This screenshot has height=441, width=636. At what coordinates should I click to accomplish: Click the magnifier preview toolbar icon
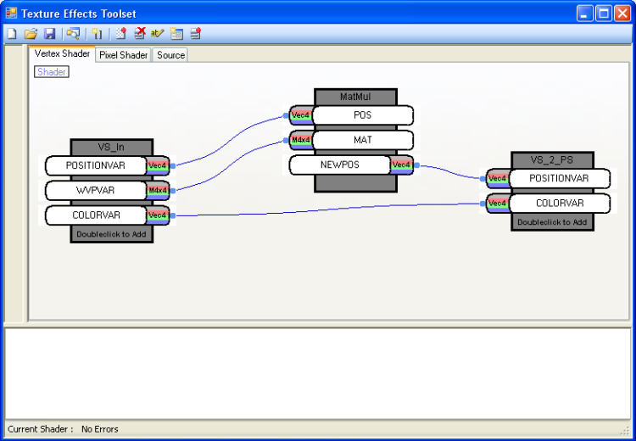pyautogui.click(x=73, y=34)
